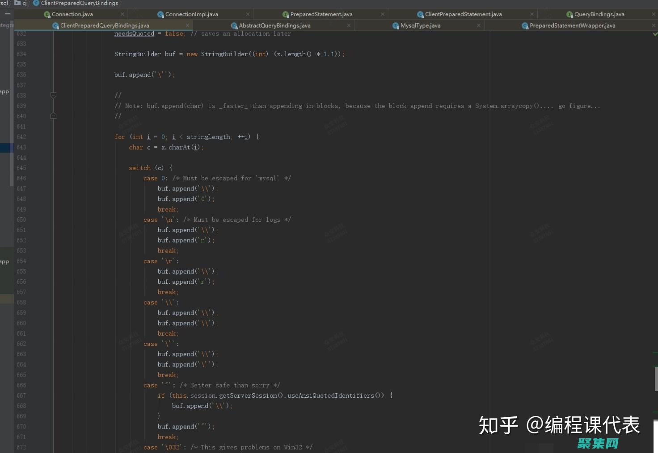Viewport: 658px width, 453px height.
Task: Click the class icon on ClientPreparedStatement.java tab
Action: tap(419, 14)
